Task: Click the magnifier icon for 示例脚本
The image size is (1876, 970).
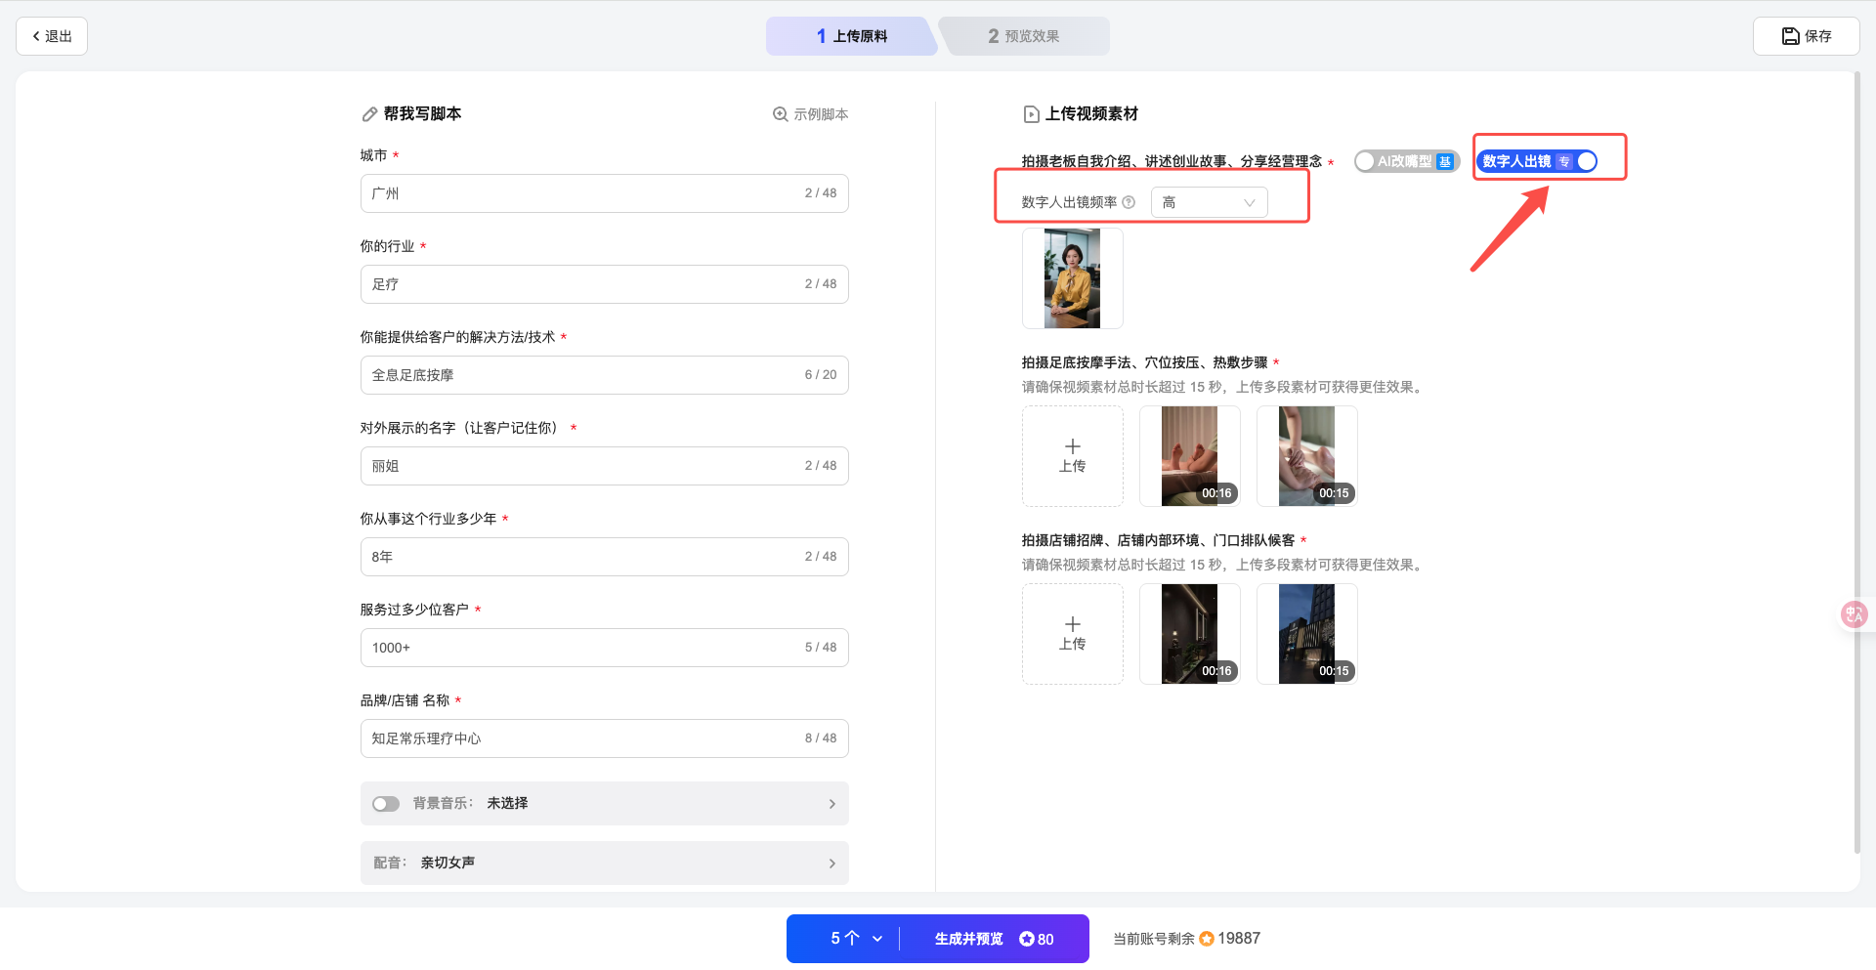Action: [x=780, y=114]
